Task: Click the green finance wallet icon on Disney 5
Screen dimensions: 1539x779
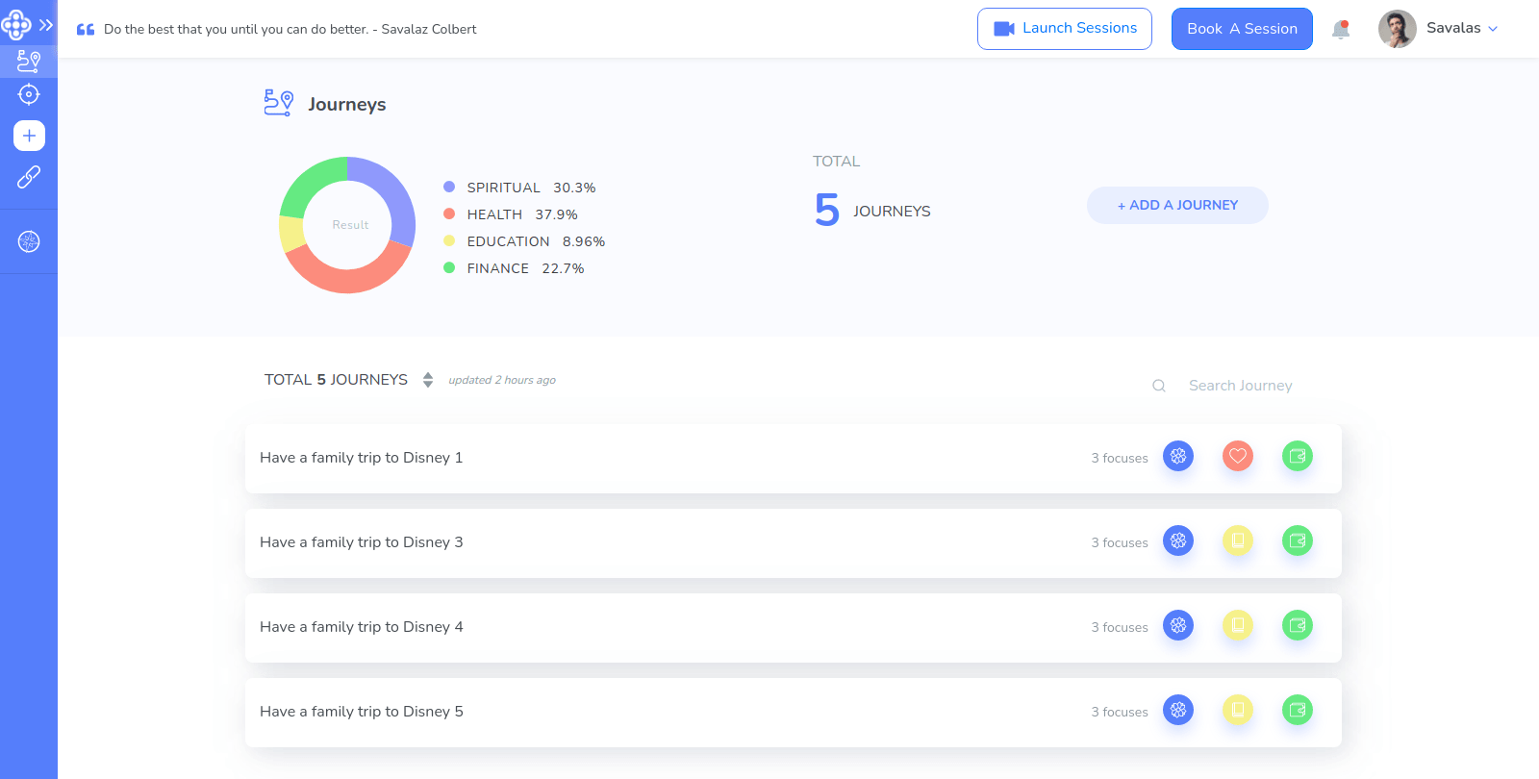Action: tap(1298, 710)
